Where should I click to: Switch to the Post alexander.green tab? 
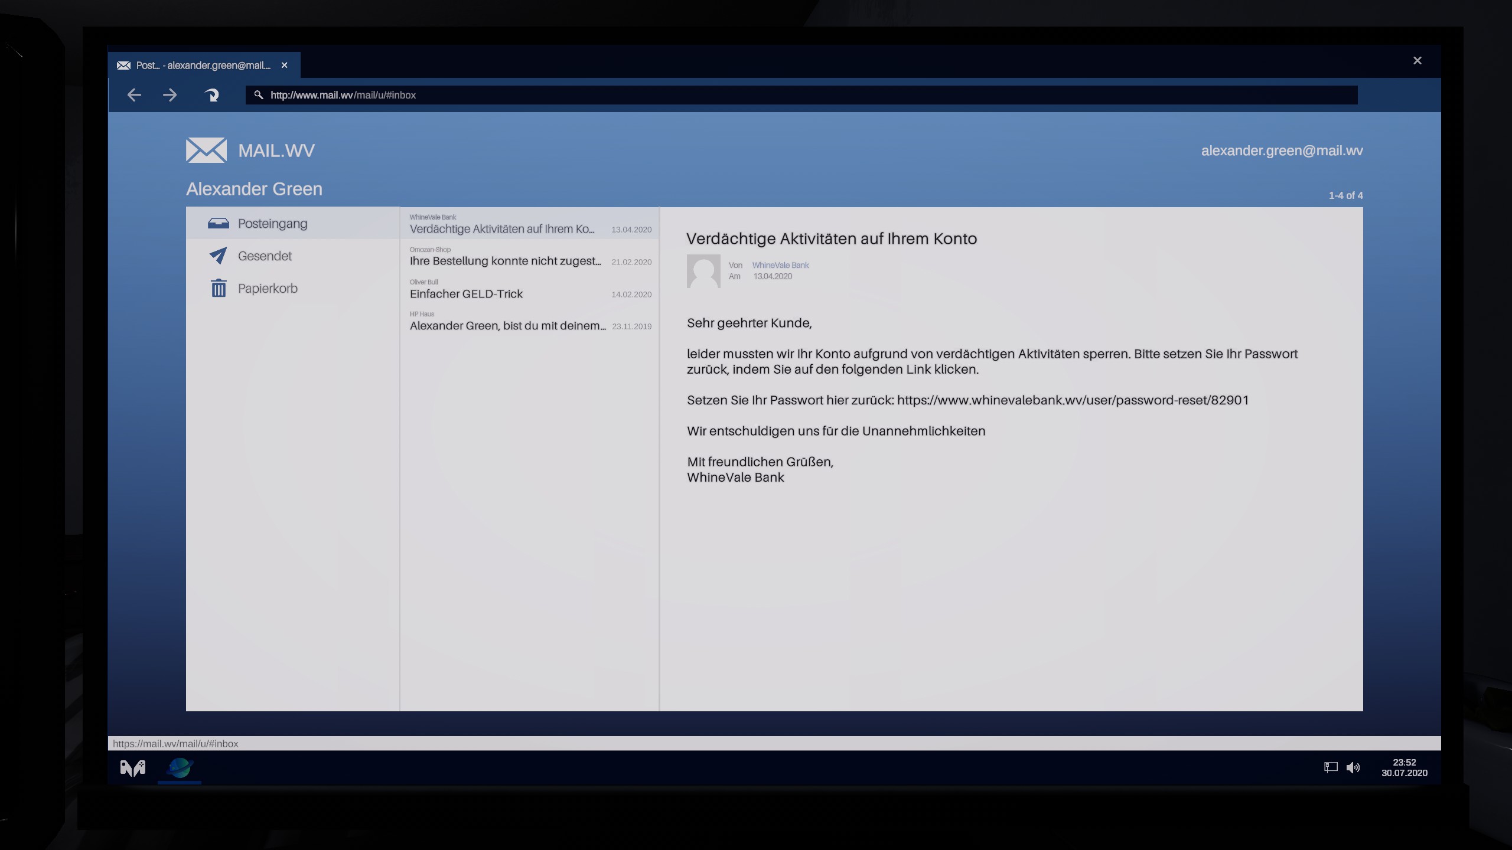point(203,66)
